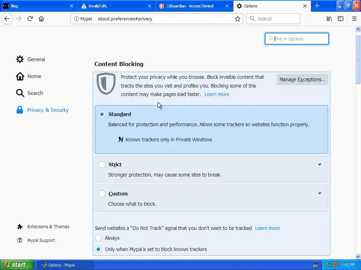Image resolution: width=361 pixels, height=270 pixels.
Task: Open the home page icon in toolbar
Action: [x=41, y=19]
